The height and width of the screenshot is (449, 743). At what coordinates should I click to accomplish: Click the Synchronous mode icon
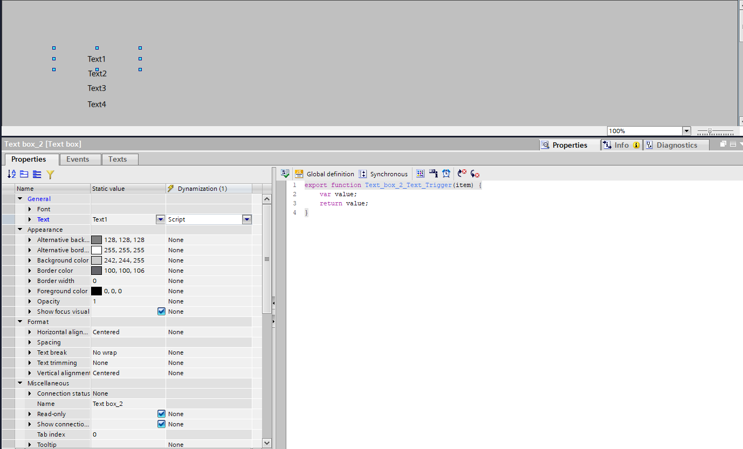click(363, 174)
